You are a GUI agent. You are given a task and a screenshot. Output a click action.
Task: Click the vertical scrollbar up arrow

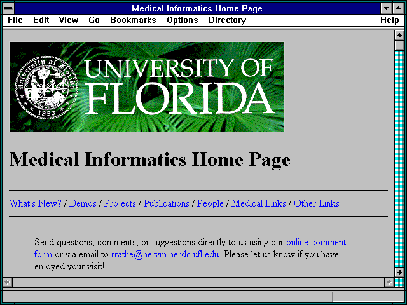coord(399,36)
